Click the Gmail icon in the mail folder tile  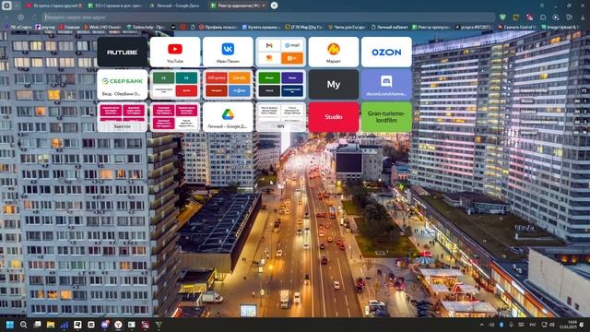coord(269,45)
